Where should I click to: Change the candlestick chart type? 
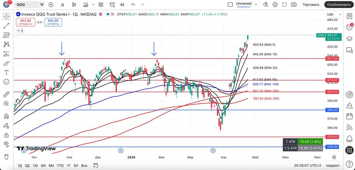coord(74,4)
